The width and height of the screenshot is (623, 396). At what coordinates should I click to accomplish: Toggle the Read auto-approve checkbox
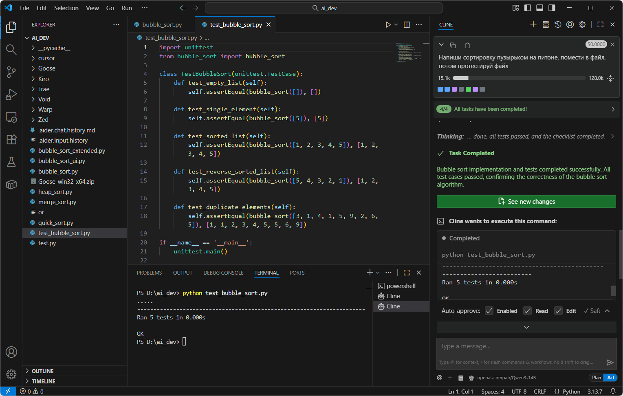point(527,311)
